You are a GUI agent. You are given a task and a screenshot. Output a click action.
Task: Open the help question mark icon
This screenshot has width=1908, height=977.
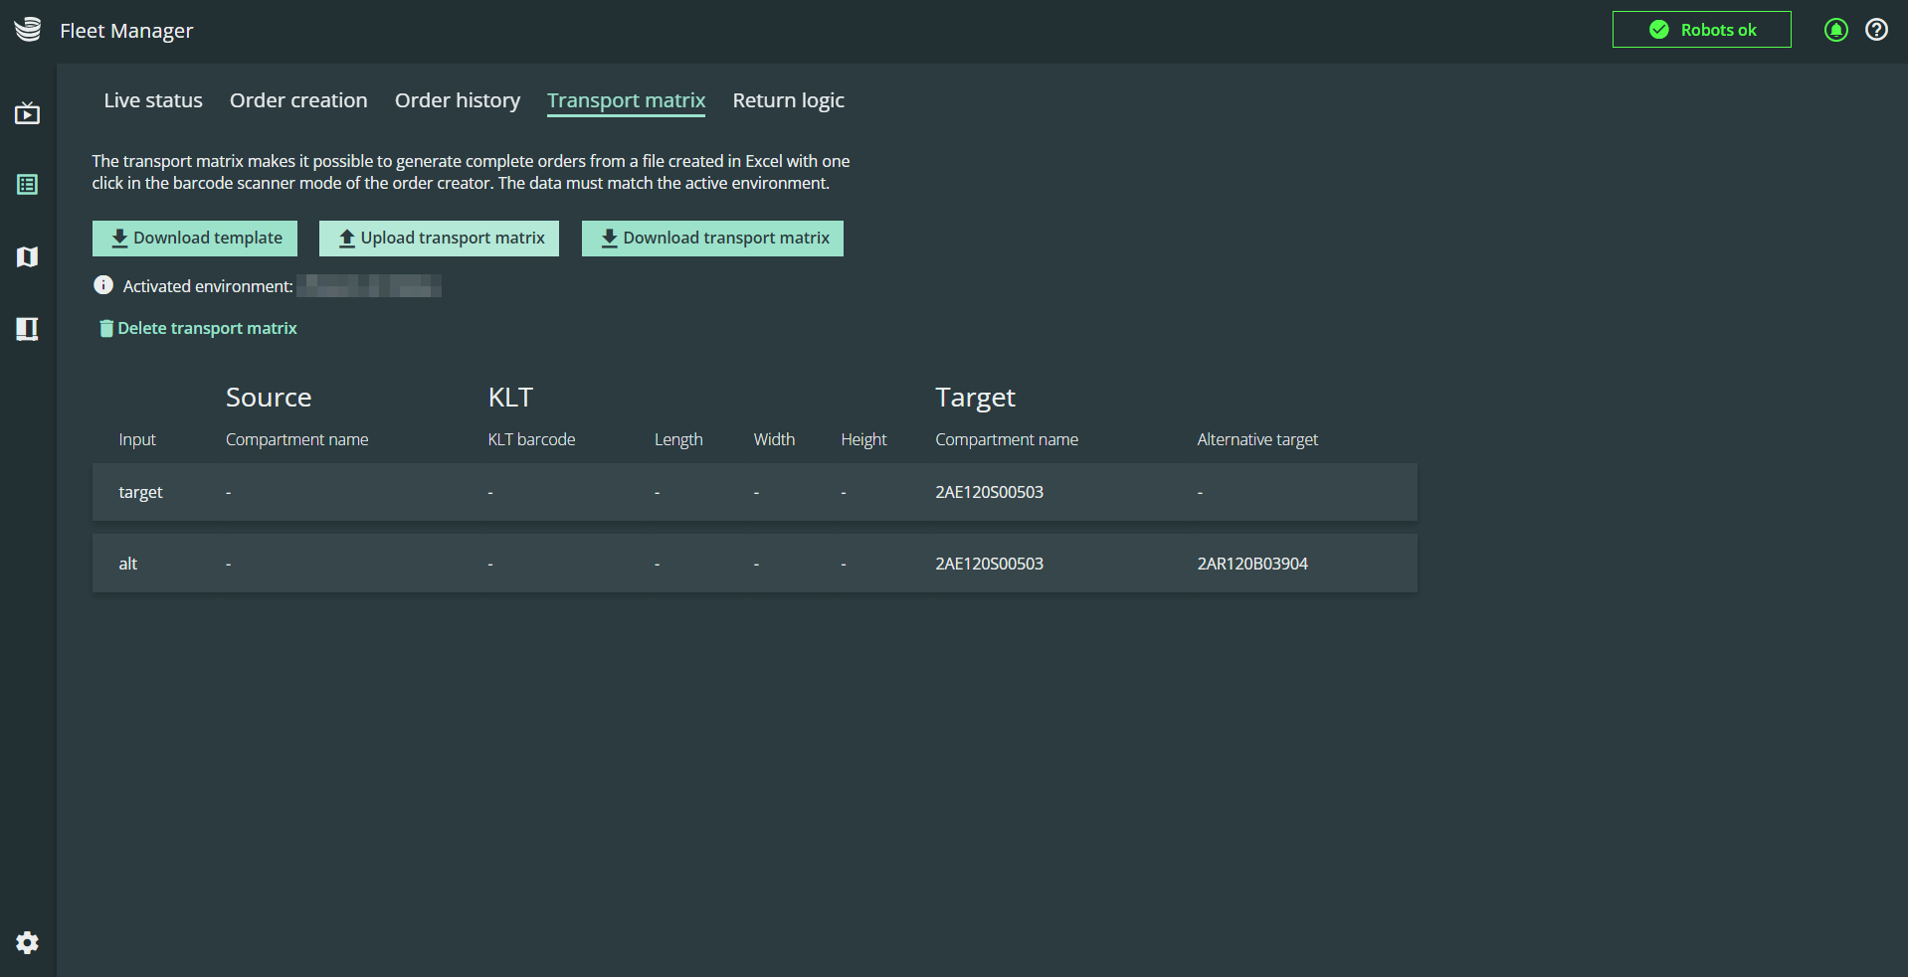click(1876, 30)
